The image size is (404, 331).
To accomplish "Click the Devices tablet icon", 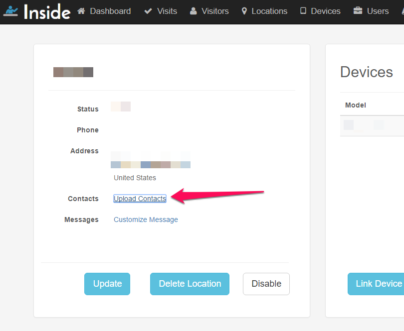I will tap(303, 11).
